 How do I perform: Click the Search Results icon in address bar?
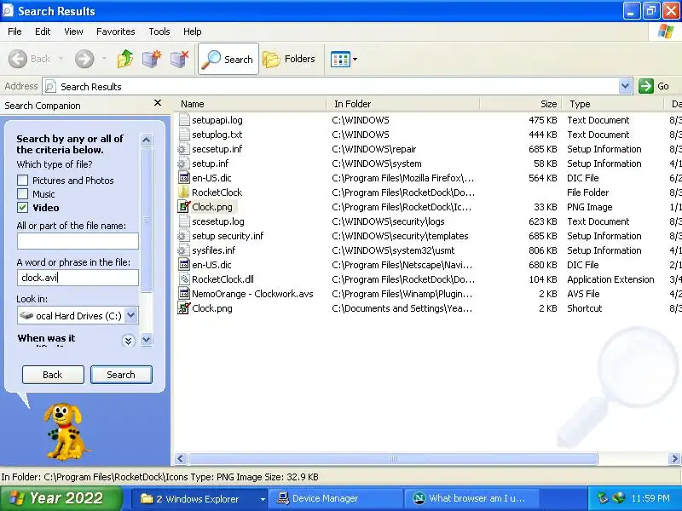pos(50,87)
